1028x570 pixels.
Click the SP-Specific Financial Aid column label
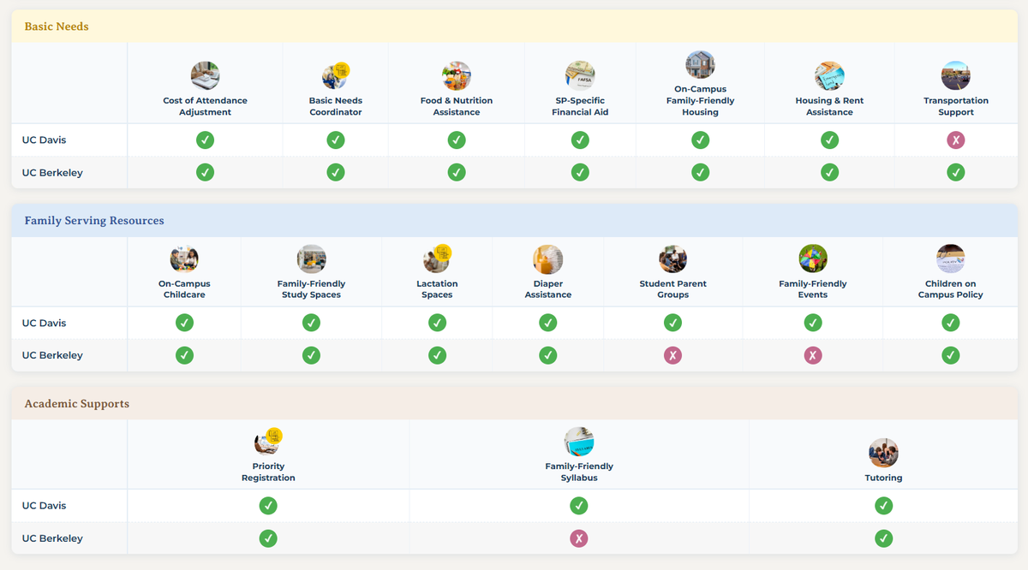(x=580, y=106)
